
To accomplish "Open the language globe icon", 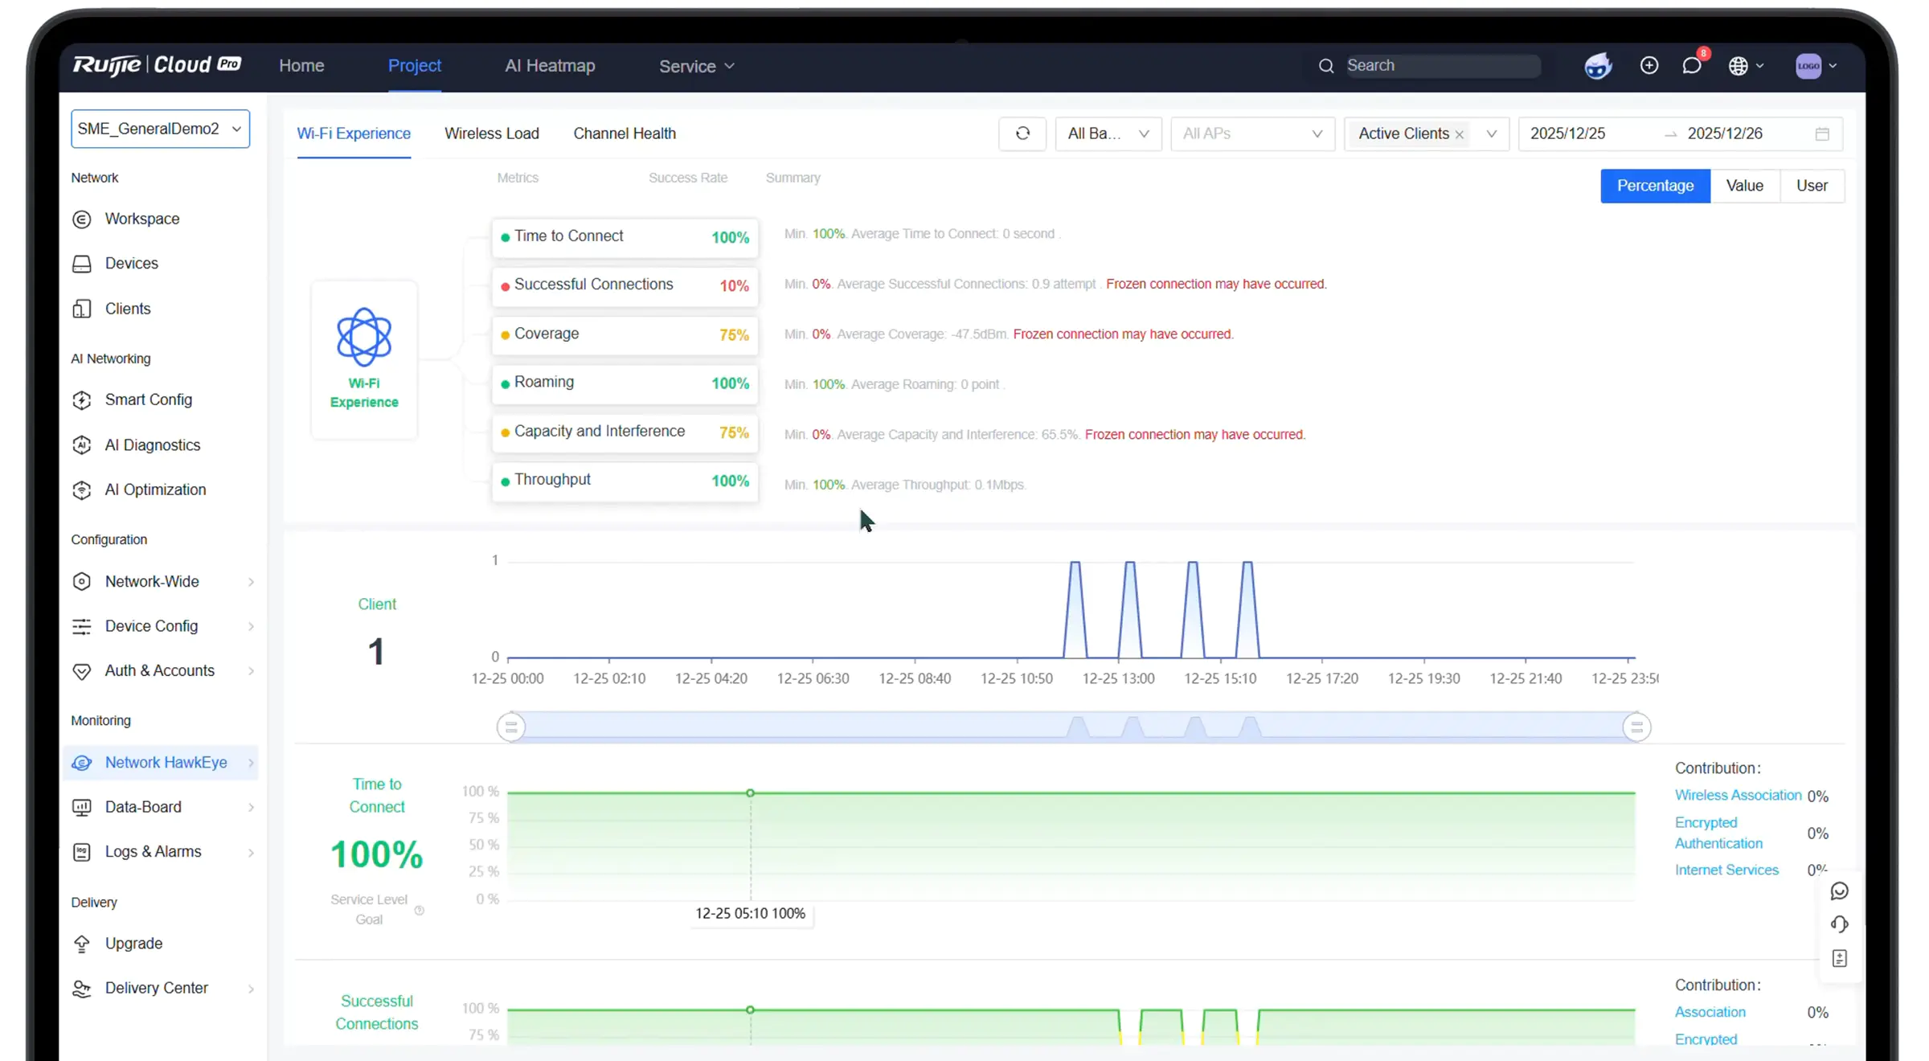I will (x=1739, y=66).
